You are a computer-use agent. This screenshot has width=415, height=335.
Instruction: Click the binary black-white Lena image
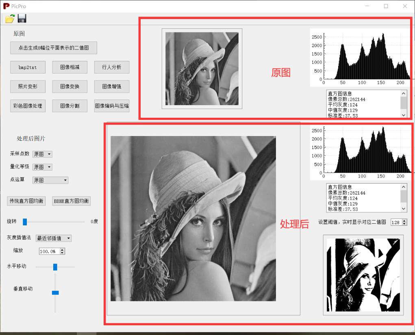(363, 275)
